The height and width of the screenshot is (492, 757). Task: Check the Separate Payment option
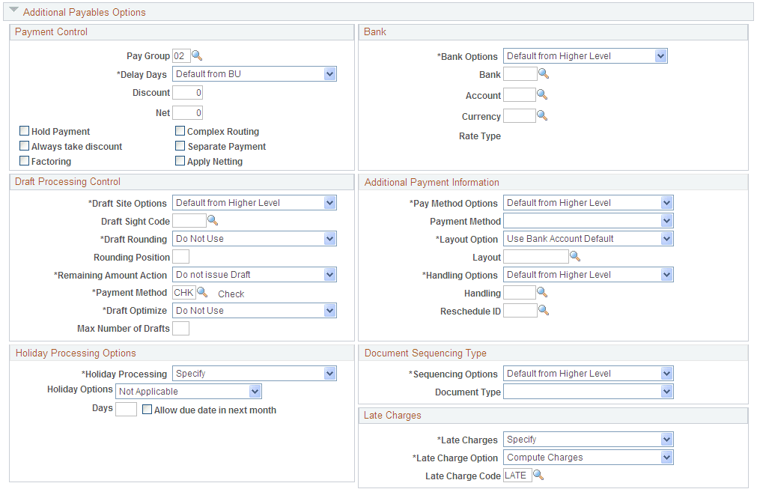tap(180, 146)
